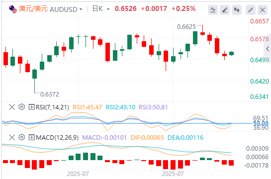Open MACD indicator settings hexagon icon
This screenshot has width=271, height=179.
click(x=22, y=138)
